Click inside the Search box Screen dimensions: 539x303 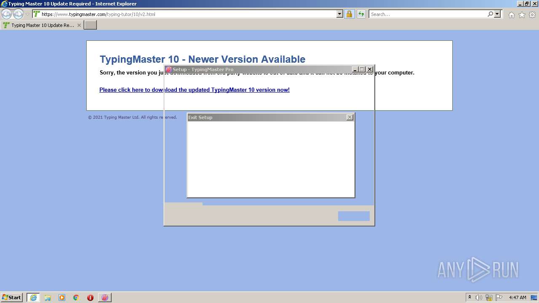click(428, 14)
